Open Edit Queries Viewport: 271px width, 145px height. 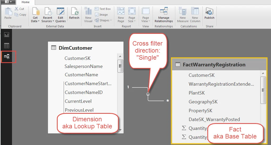pos(61,15)
